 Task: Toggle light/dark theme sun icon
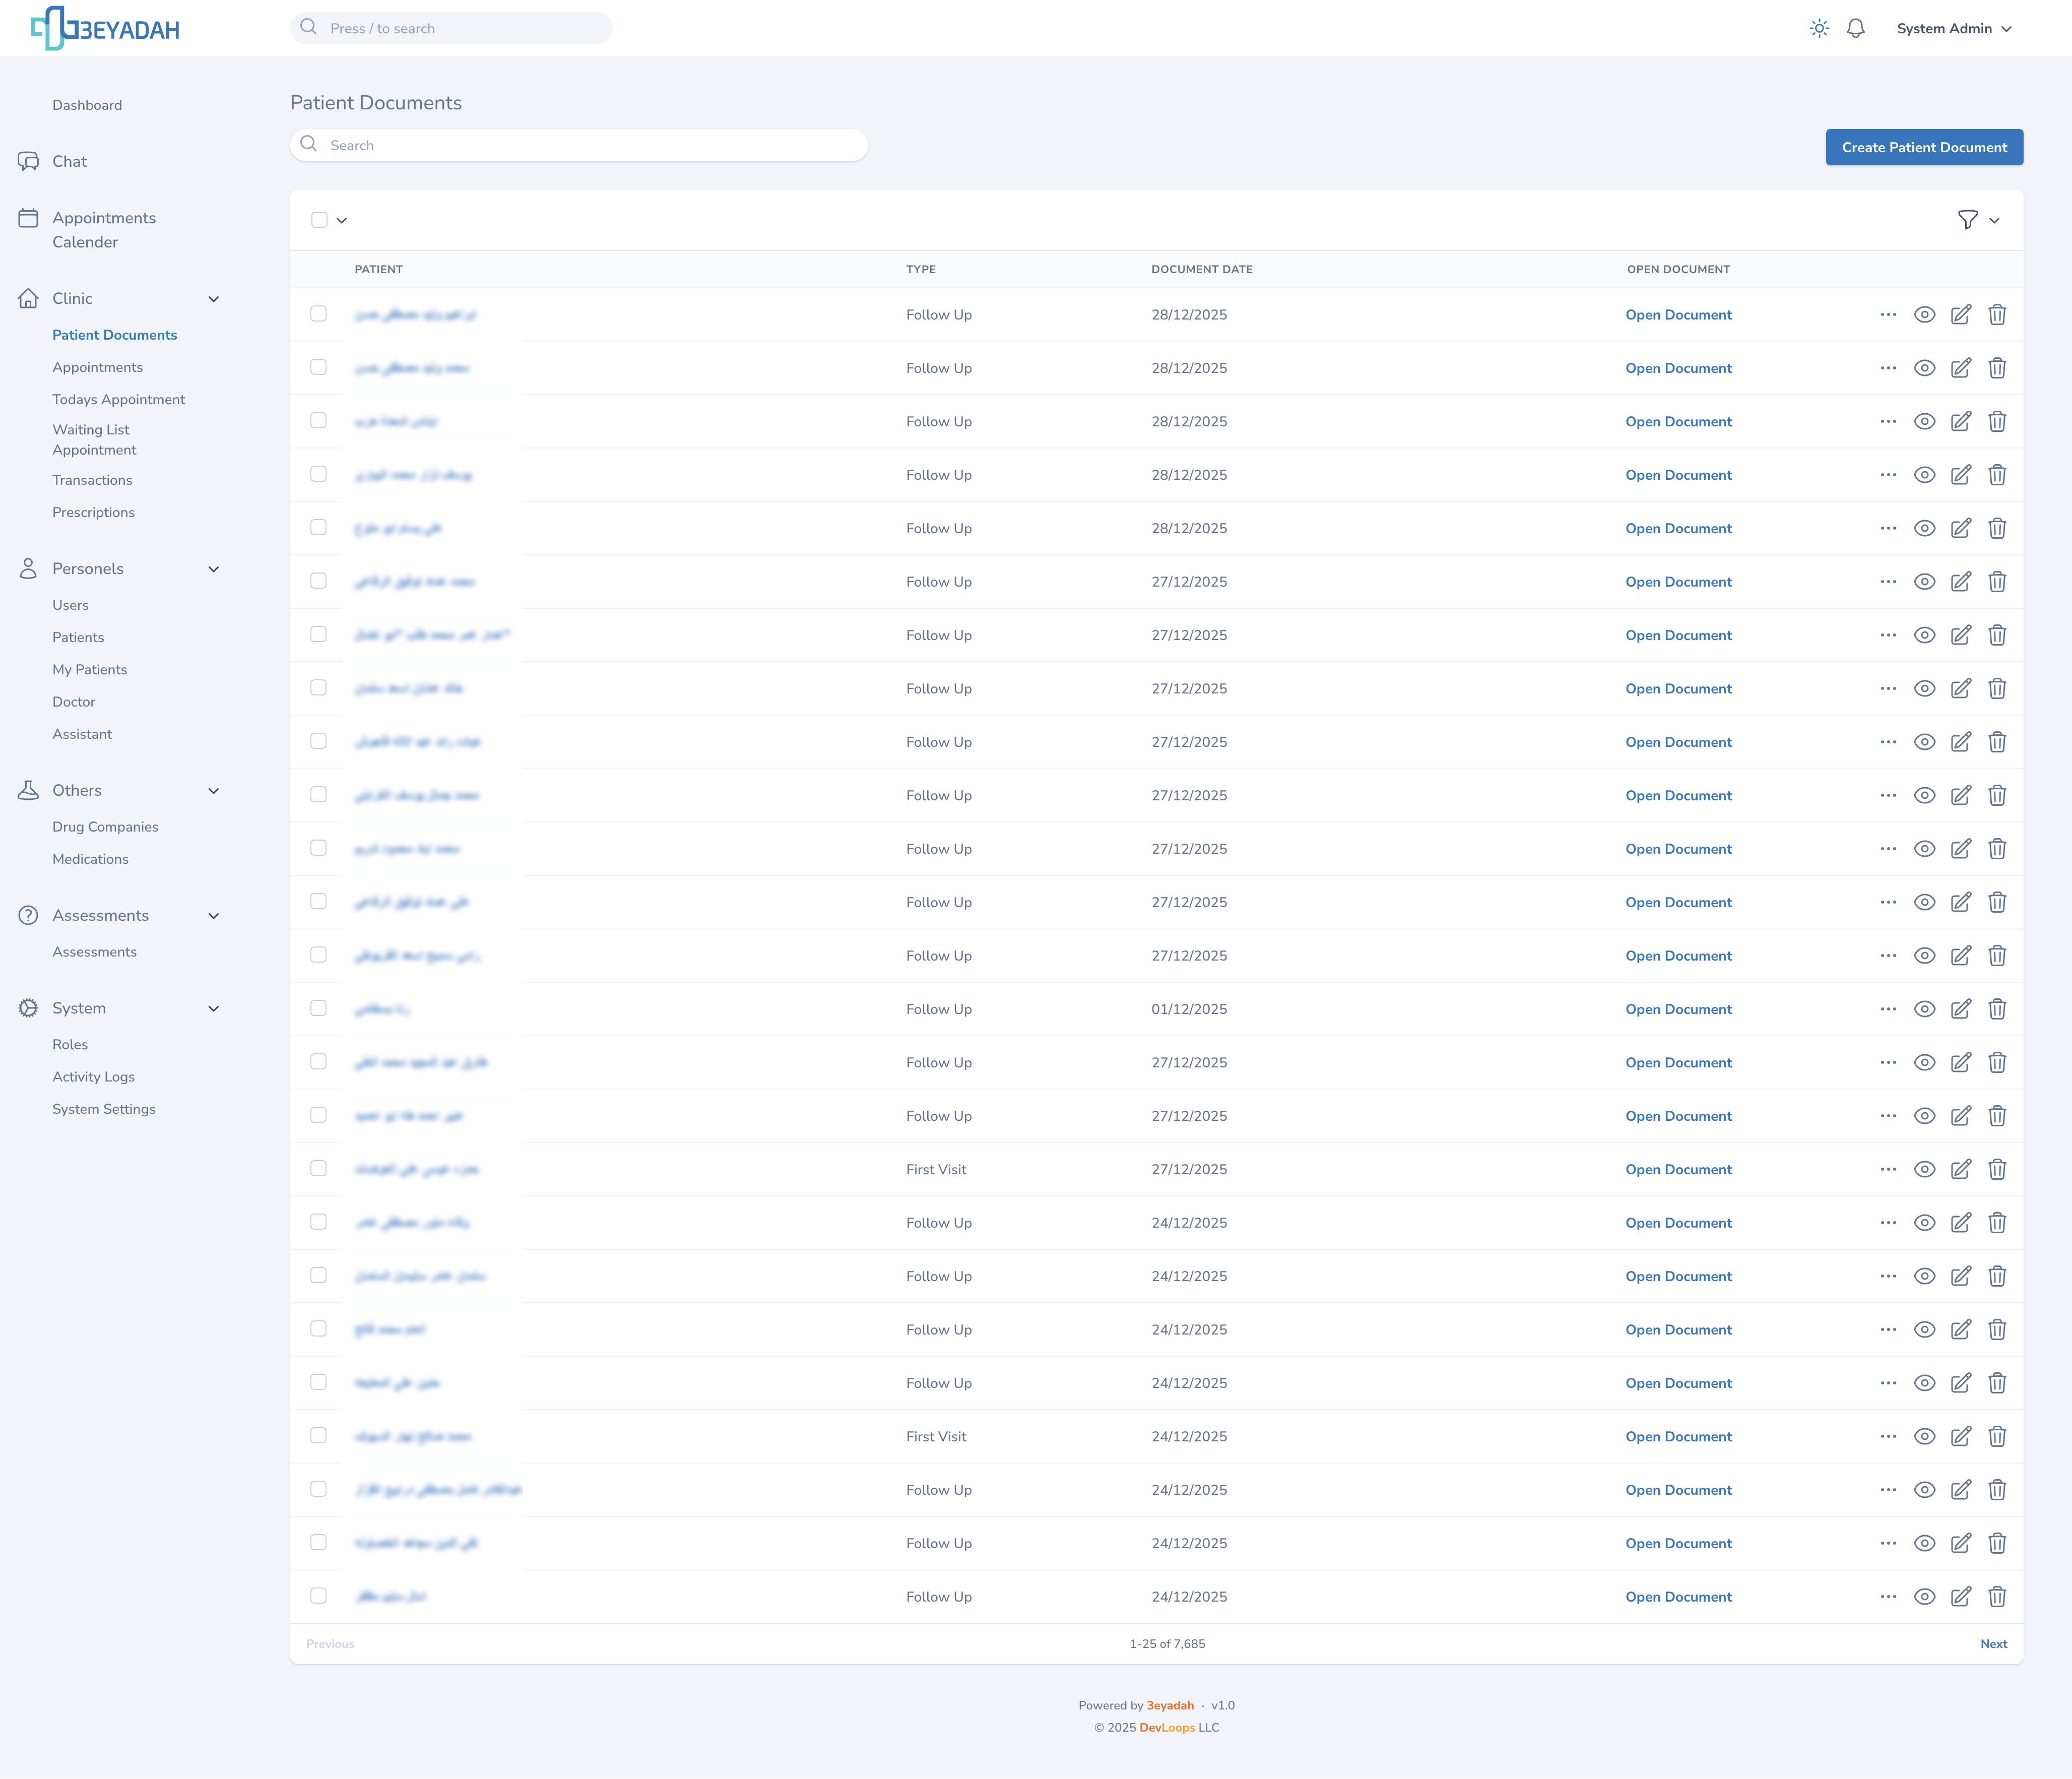click(1819, 28)
